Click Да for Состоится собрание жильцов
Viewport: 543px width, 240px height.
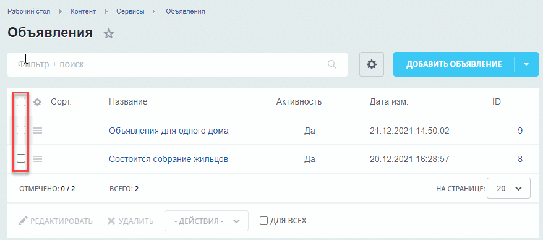point(310,160)
